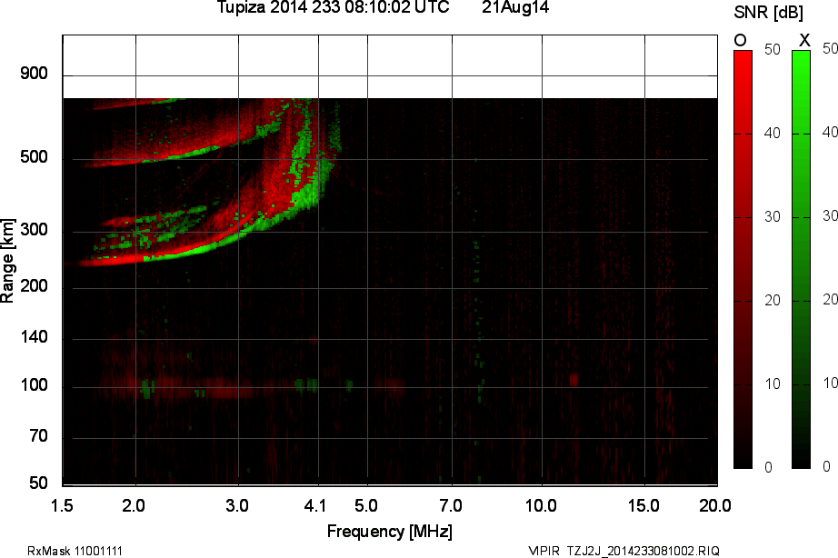Click the "Frequency [MHz]" axis label
The image size is (838, 558).
point(389,531)
